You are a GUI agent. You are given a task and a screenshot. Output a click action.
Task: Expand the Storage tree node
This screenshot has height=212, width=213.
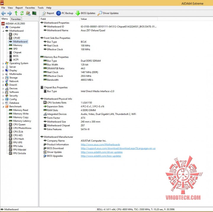coord(3,78)
